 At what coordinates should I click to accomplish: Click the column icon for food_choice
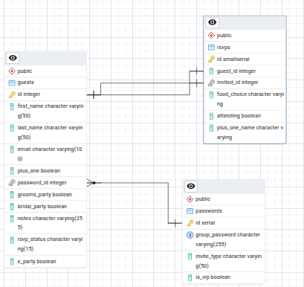coord(211,95)
